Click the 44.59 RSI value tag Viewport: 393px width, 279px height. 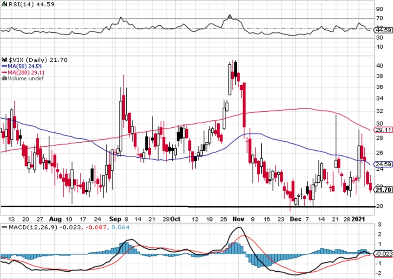click(x=383, y=30)
